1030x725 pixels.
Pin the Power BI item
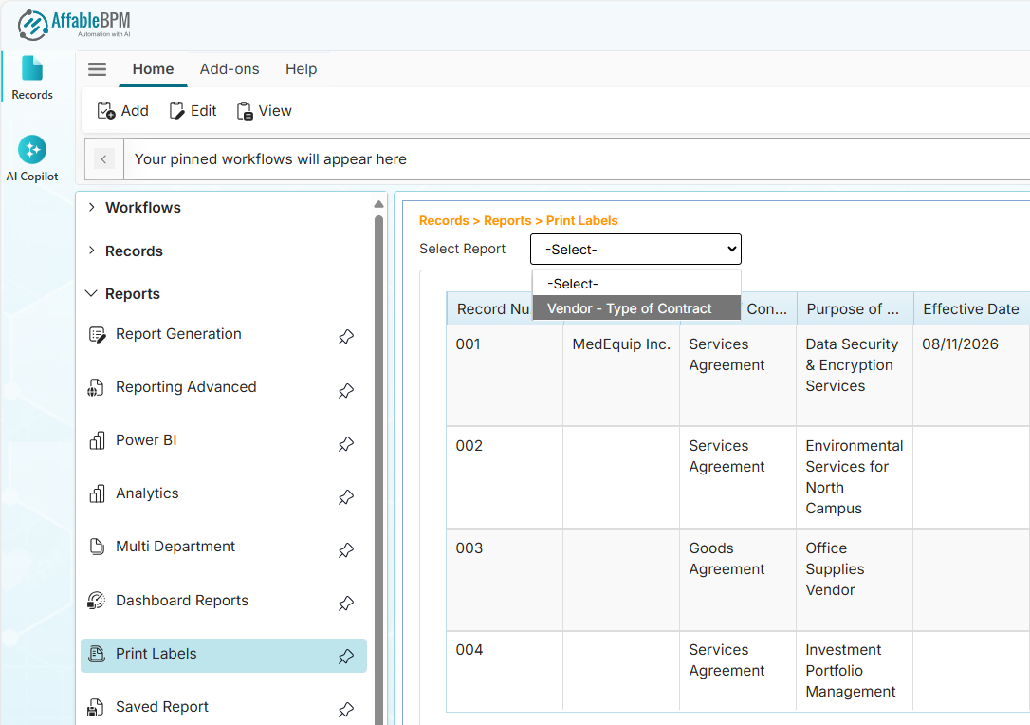click(x=346, y=443)
